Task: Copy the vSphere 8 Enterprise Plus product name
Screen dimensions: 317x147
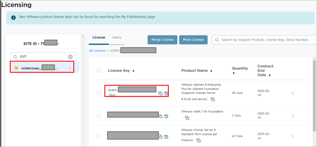Action: (213, 99)
